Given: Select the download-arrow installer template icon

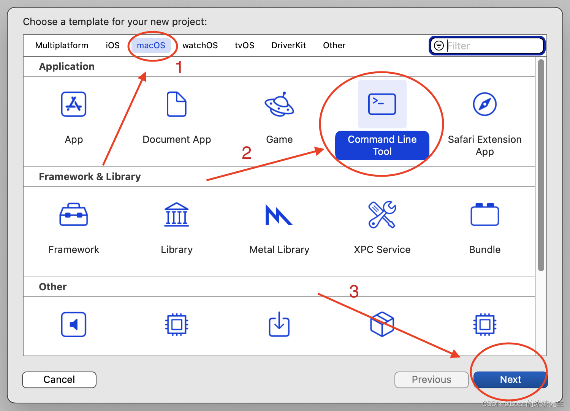Looking at the screenshot, I should coord(279,324).
